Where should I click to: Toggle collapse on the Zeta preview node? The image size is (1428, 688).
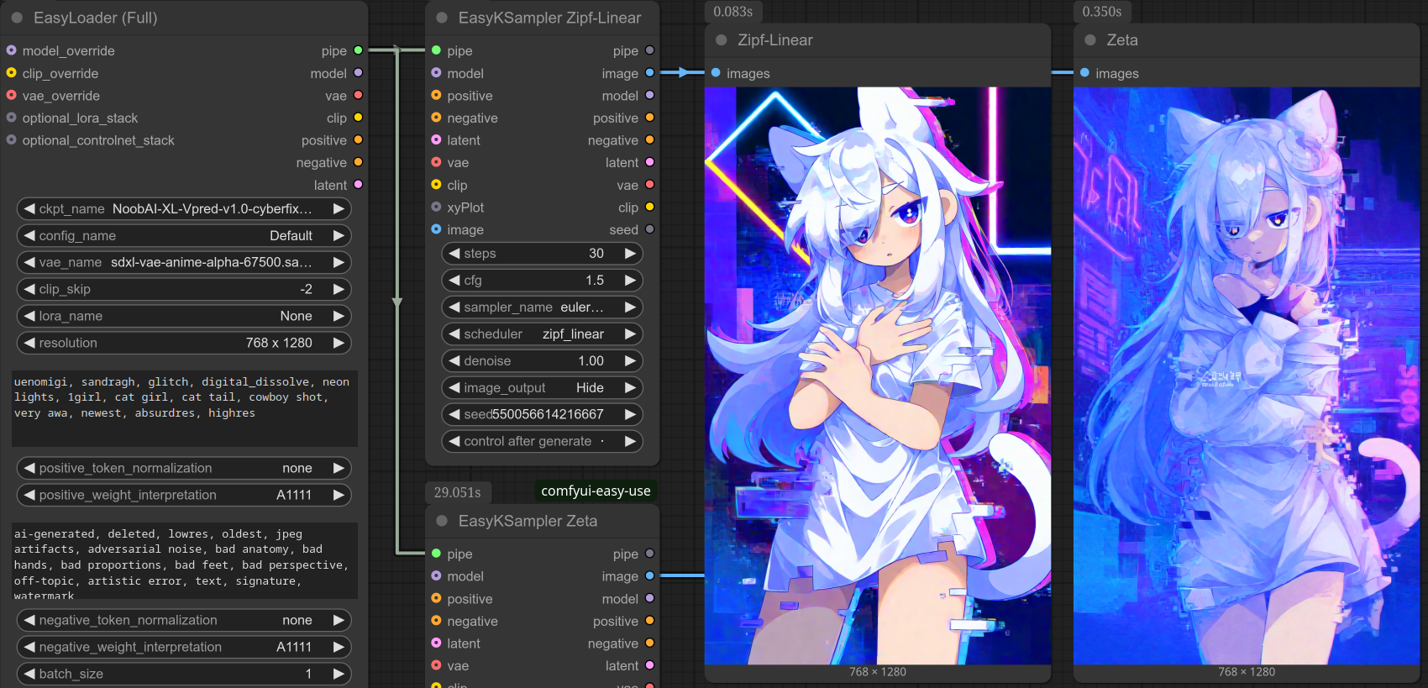[x=1090, y=40]
